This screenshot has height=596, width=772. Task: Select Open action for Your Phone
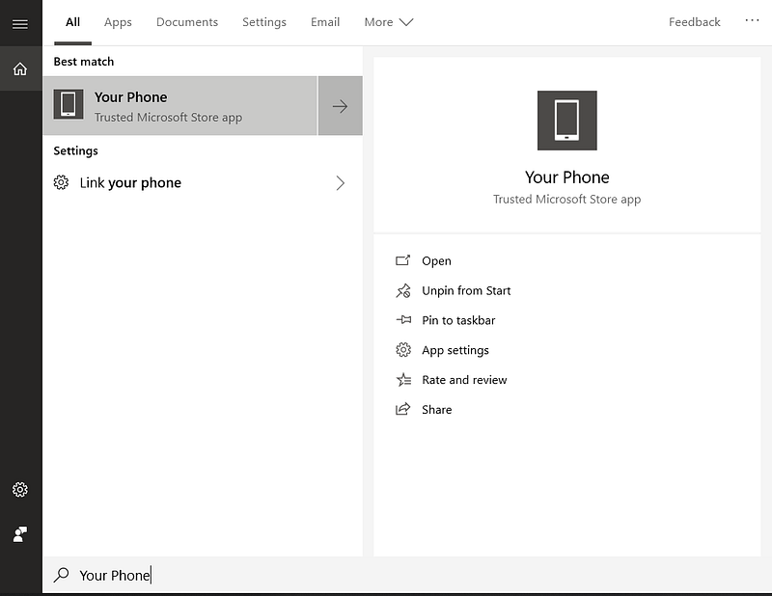[436, 260]
